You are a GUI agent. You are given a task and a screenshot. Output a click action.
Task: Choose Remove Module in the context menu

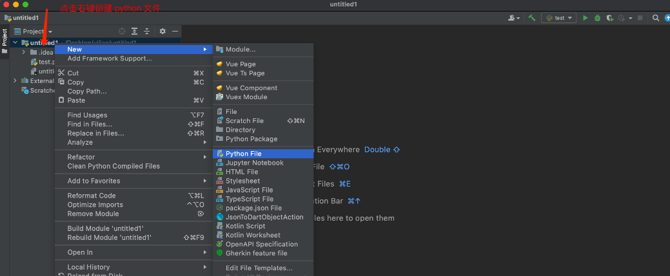[x=134, y=214]
